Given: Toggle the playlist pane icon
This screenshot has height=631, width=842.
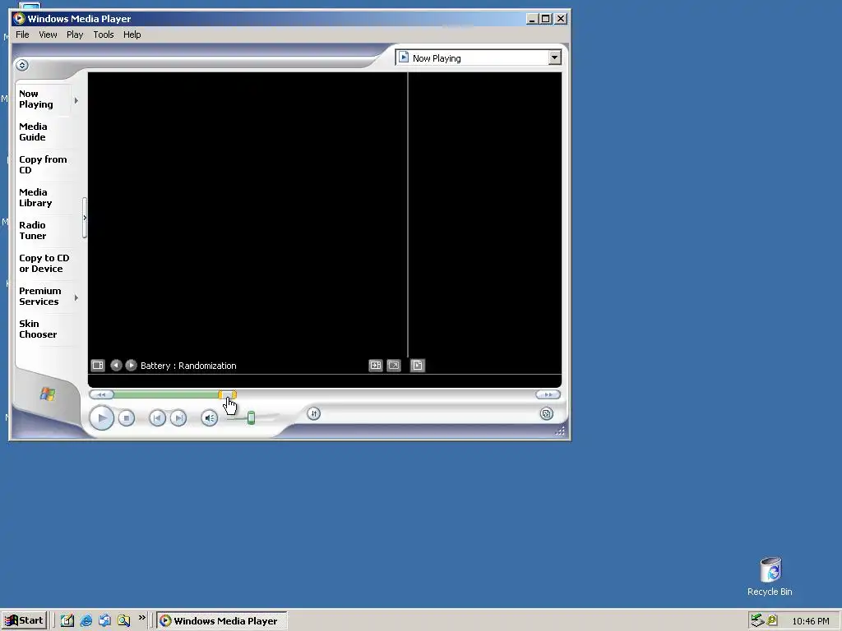Looking at the screenshot, I should 417,366.
